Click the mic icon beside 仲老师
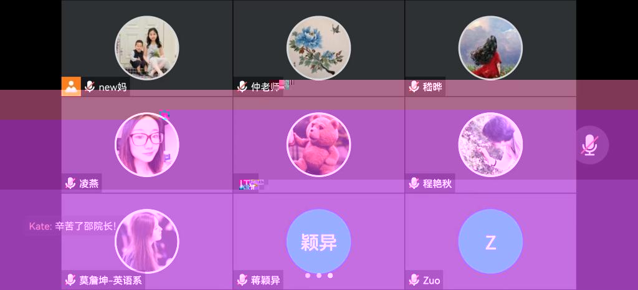This screenshot has width=638, height=290. coord(242,86)
